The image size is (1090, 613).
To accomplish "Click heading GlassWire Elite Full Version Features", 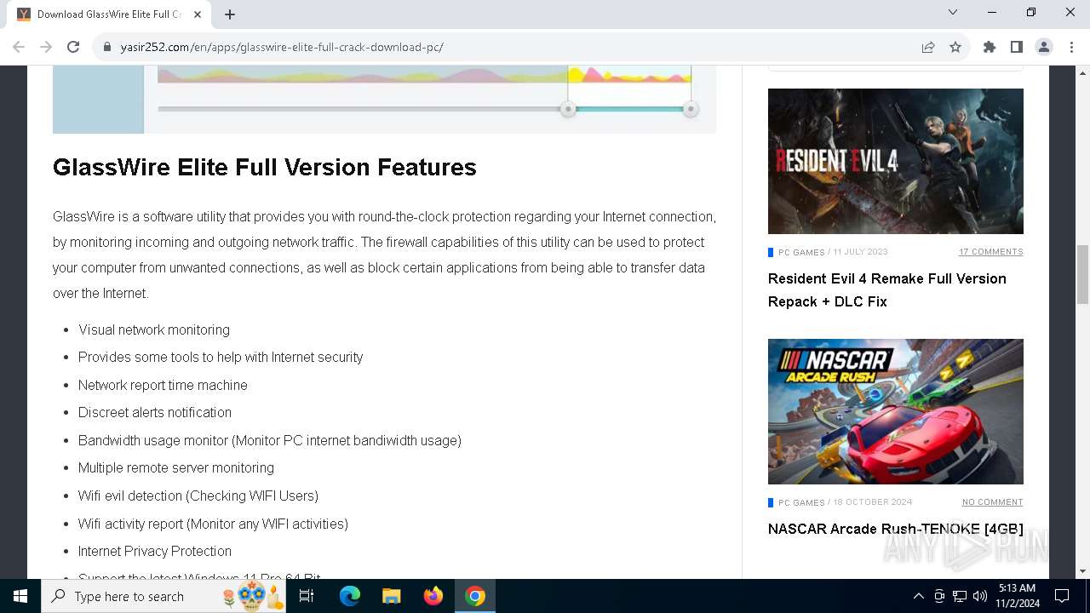I will point(265,167).
